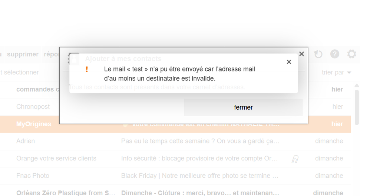Click subject 'Info sécurité : blocage provisoire'
The height and width of the screenshot is (196, 370).
[x=199, y=159]
